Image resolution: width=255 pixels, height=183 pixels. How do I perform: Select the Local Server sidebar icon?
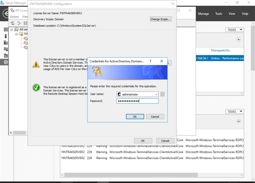6,36
